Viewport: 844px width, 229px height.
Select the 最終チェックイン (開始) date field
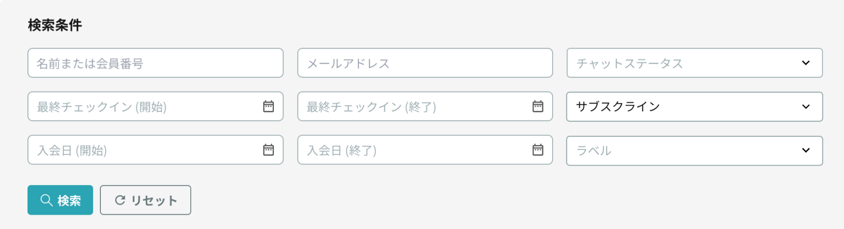tap(142, 107)
